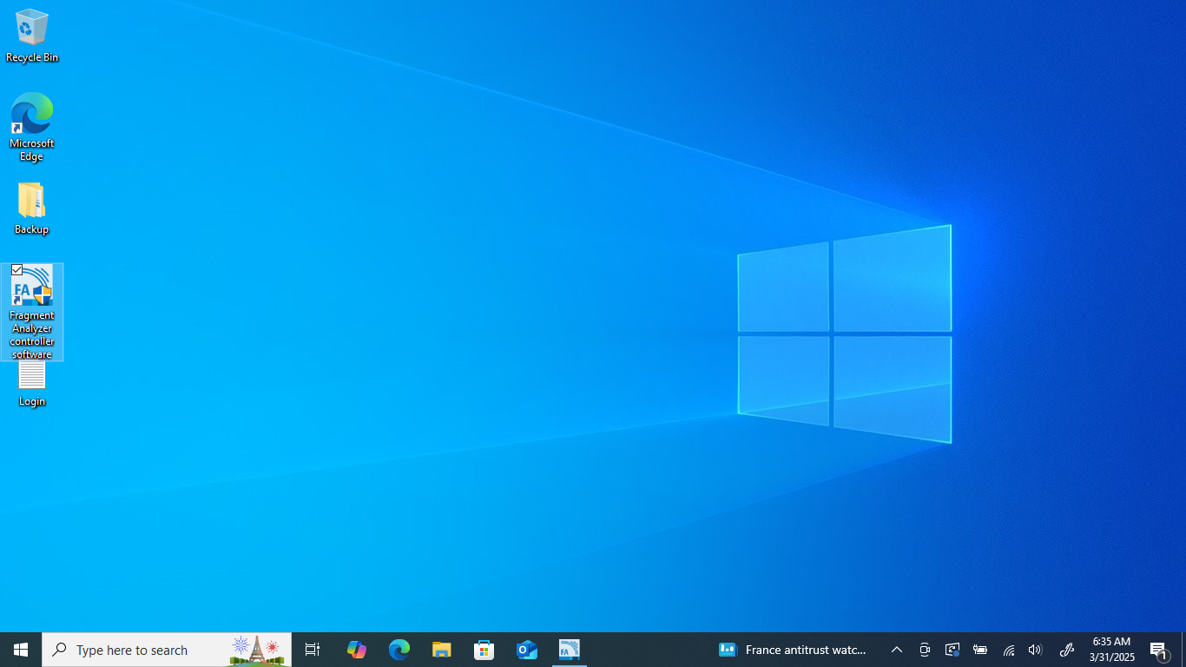Open Task View from the taskbar

[313, 650]
